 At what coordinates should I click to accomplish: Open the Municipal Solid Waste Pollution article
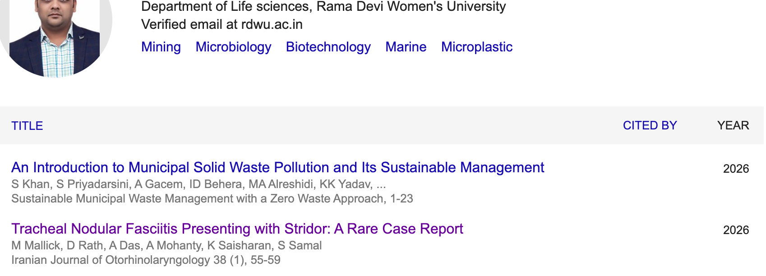click(277, 167)
